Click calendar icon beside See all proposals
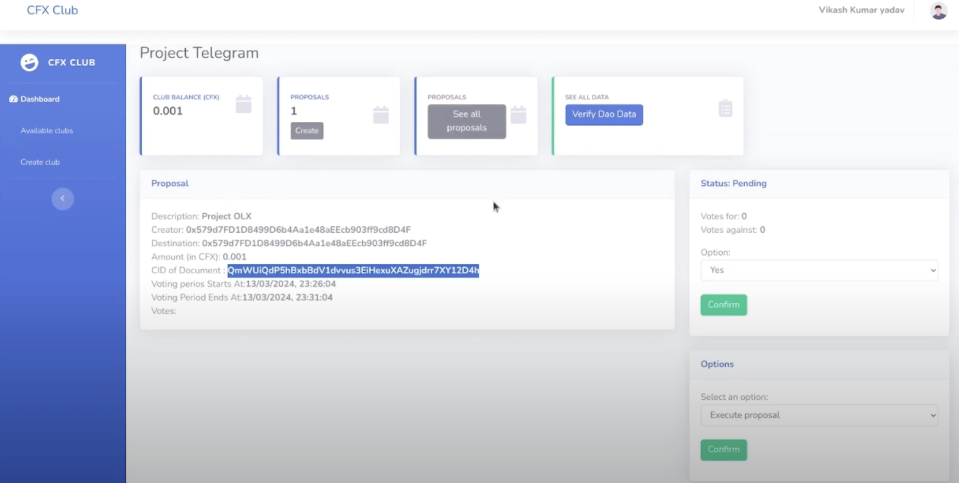This screenshot has width=959, height=483. coord(518,114)
